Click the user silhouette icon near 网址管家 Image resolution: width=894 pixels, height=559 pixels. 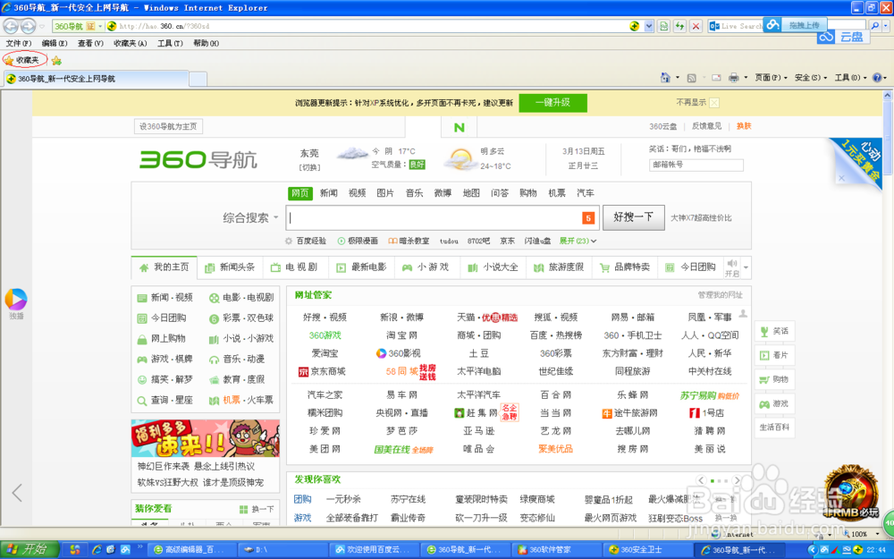pyautogui.click(x=743, y=313)
